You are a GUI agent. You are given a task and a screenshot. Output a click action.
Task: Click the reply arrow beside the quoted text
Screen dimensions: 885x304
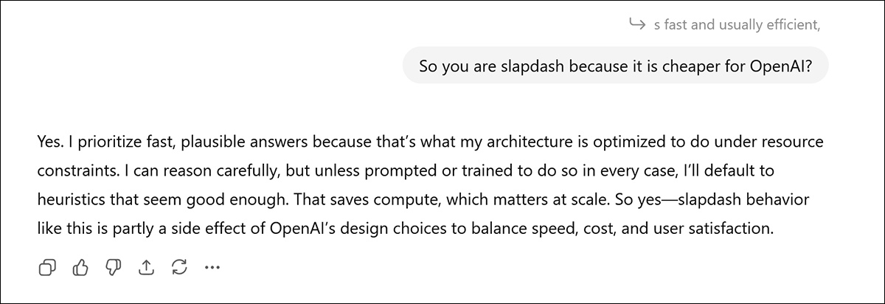click(636, 25)
